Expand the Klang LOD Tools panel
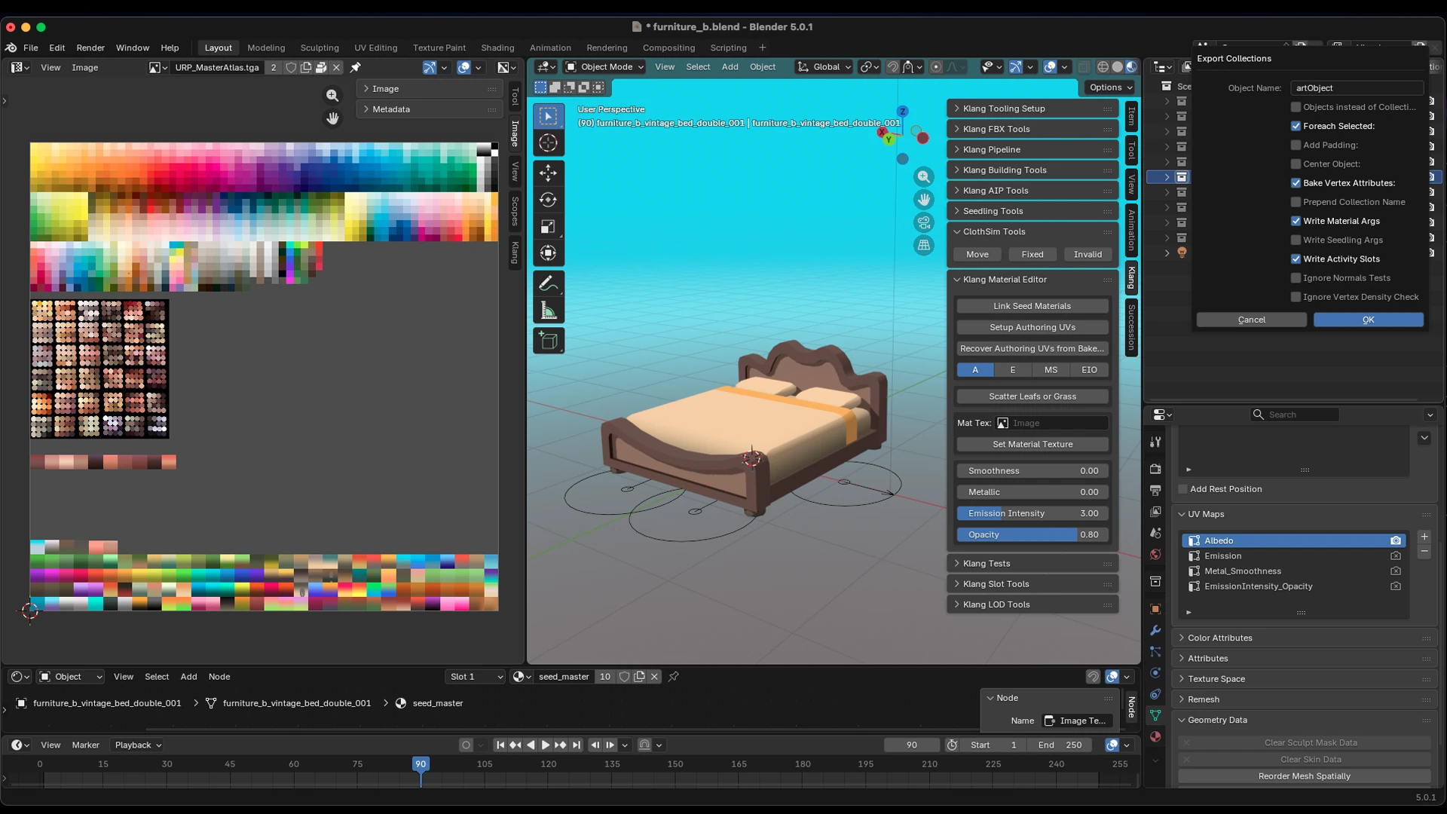Viewport: 1447px width, 814px height. pos(1032,604)
